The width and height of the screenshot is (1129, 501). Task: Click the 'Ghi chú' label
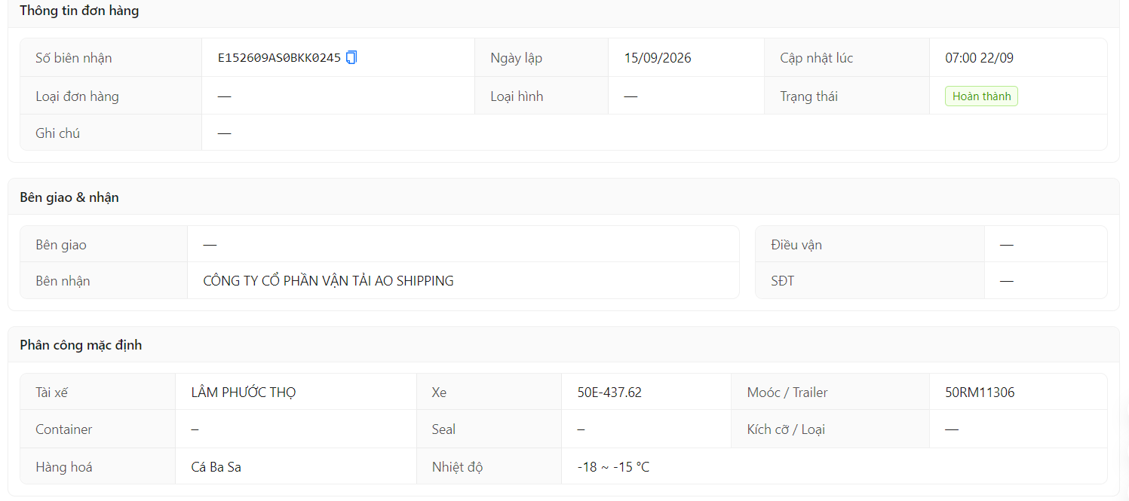58,133
